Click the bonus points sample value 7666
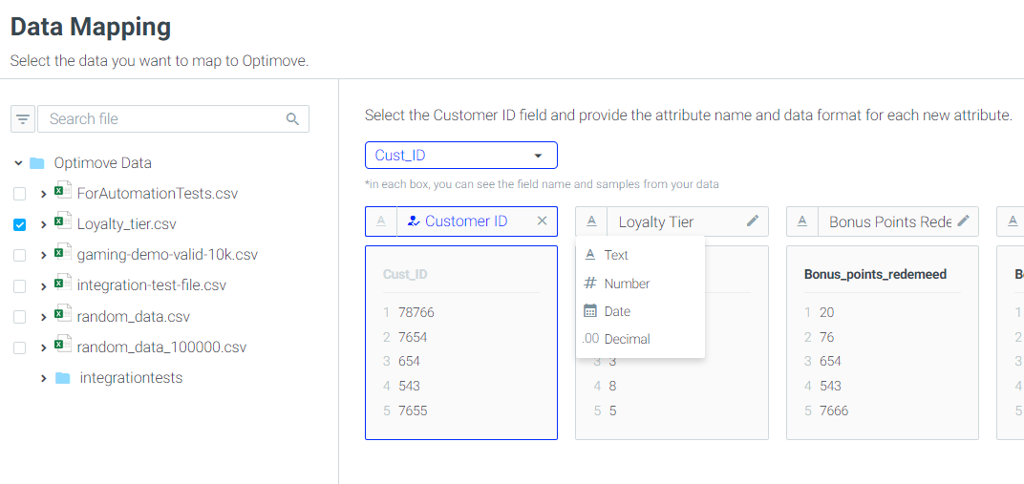 click(x=834, y=410)
